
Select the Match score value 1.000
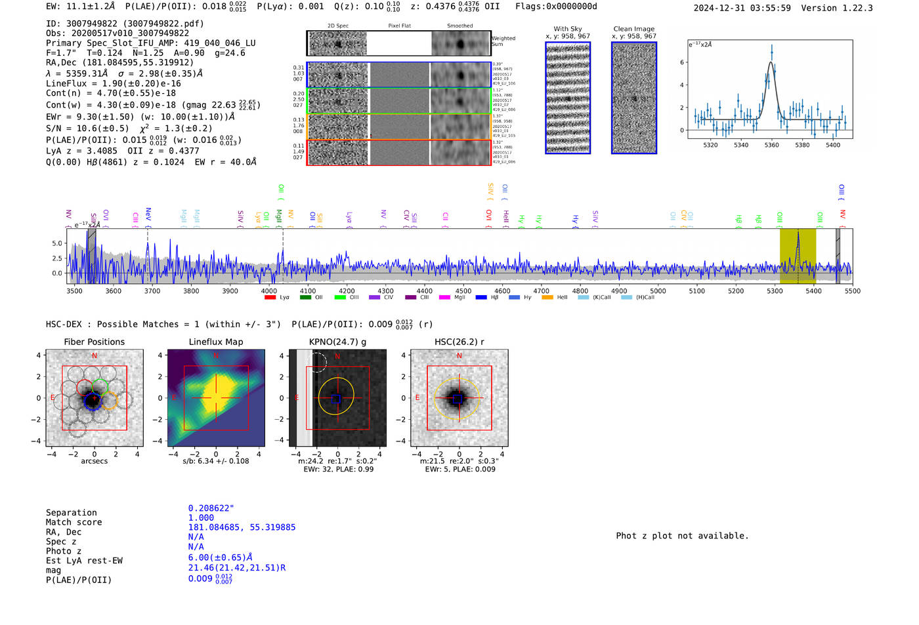pyautogui.click(x=201, y=518)
